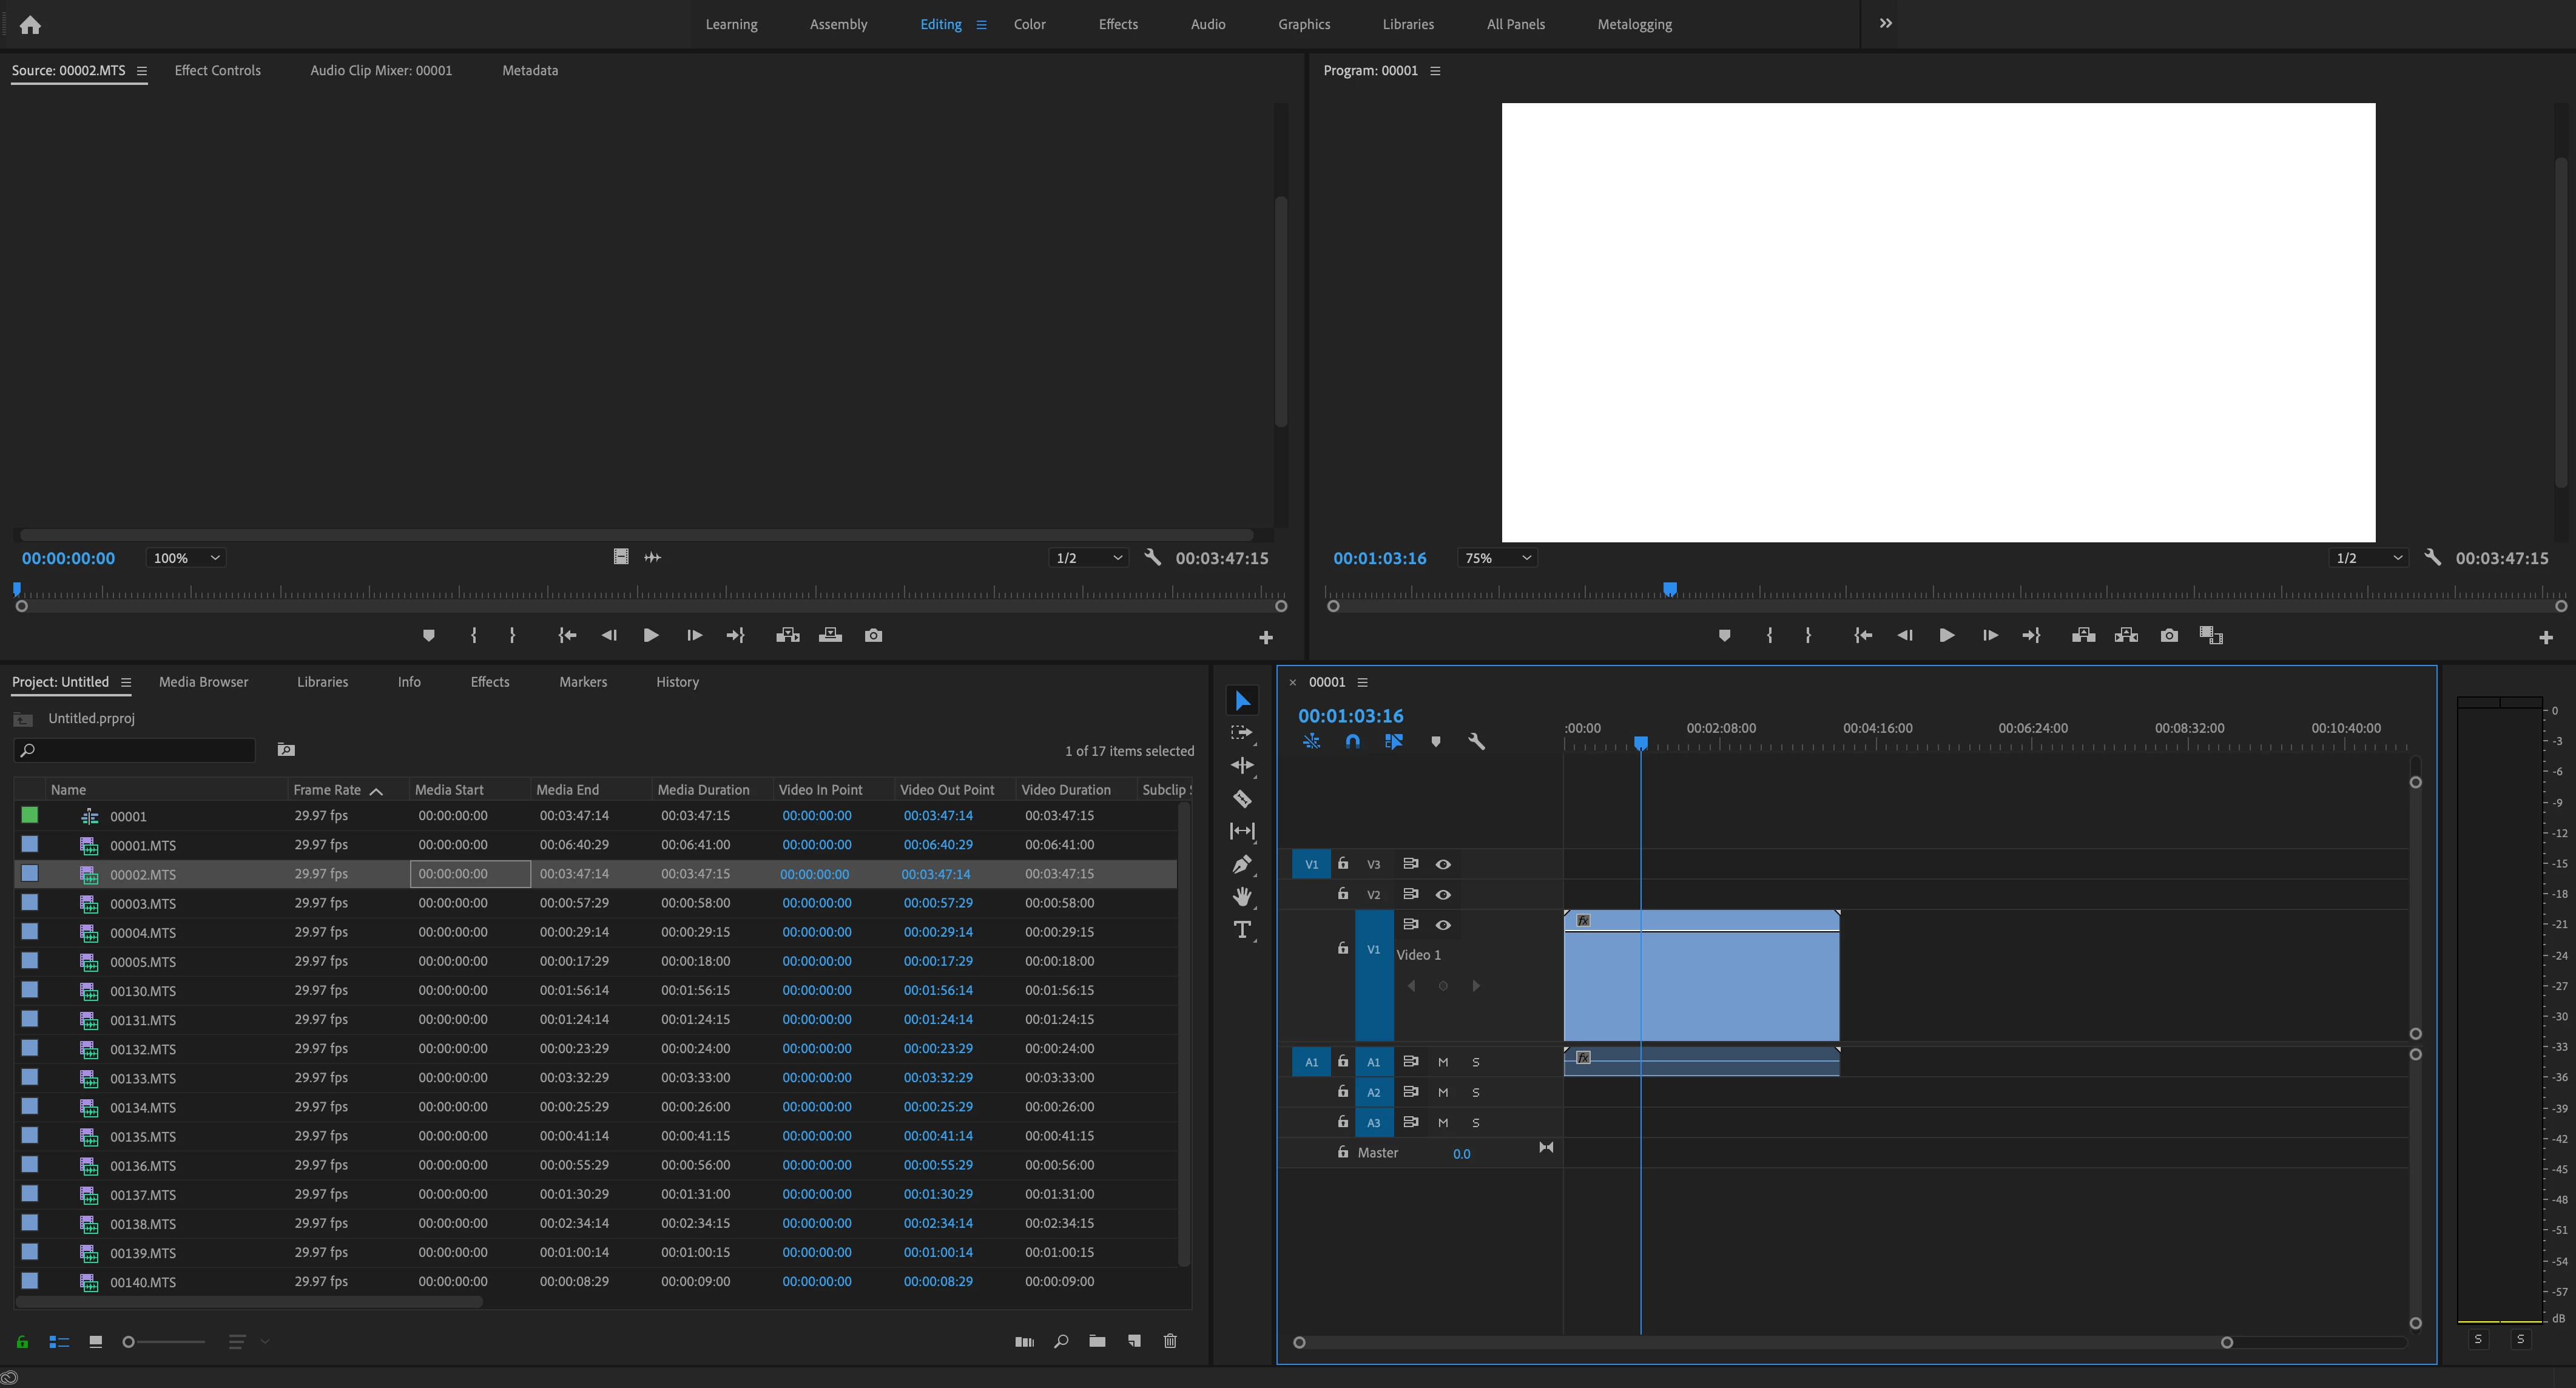The width and height of the screenshot is (2576, 1388).
Task: Toggle V3 track output eye
Action: (x=1443, y=864)
